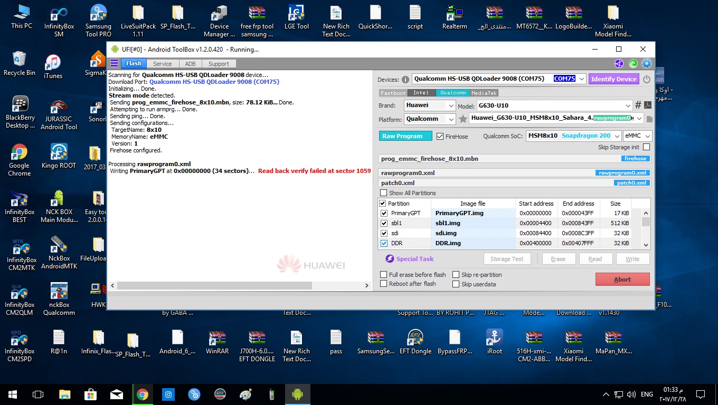Click the power icon next to Identify Device

pos(647,79)
